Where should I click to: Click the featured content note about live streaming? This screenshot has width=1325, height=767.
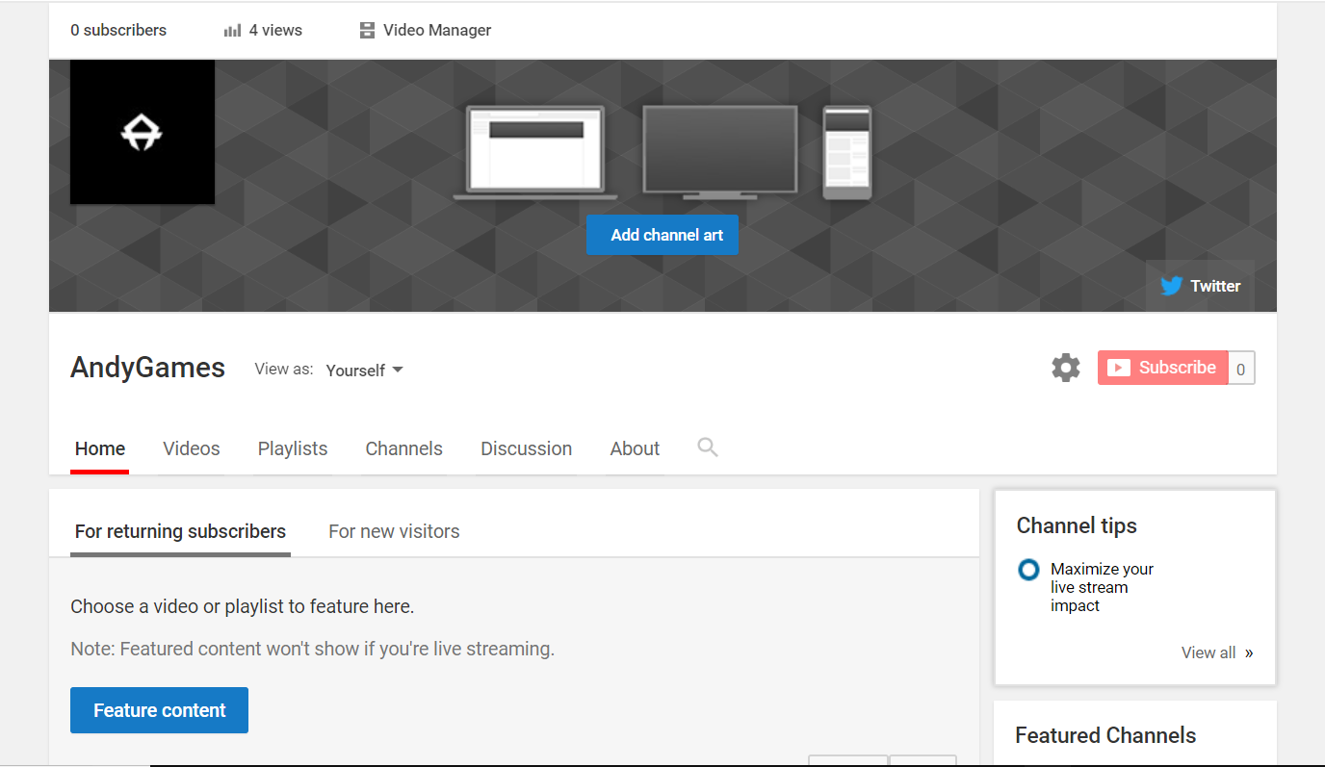313,649
